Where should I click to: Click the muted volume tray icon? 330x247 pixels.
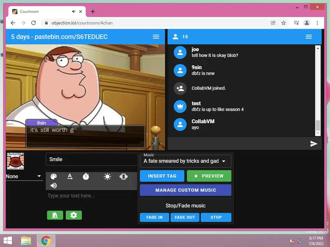pyautogui.click(x=292, y=241)
